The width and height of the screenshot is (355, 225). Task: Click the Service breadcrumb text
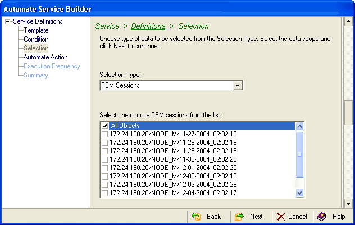click(107, 26)
